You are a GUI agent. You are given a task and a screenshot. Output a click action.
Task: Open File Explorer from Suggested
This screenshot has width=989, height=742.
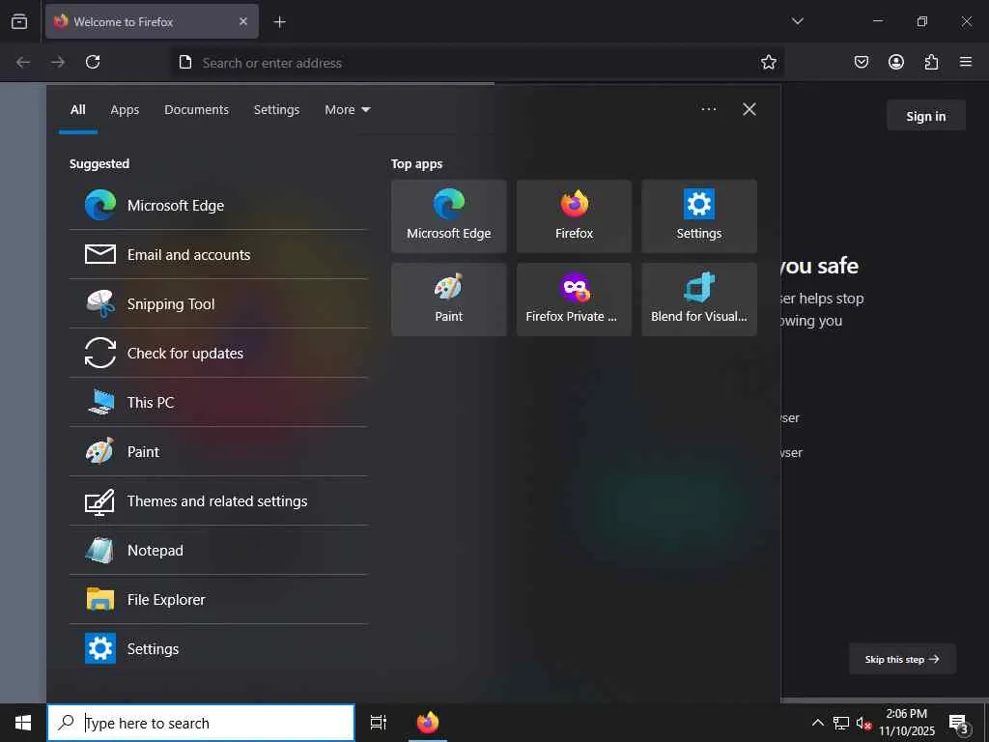(218, 599)
